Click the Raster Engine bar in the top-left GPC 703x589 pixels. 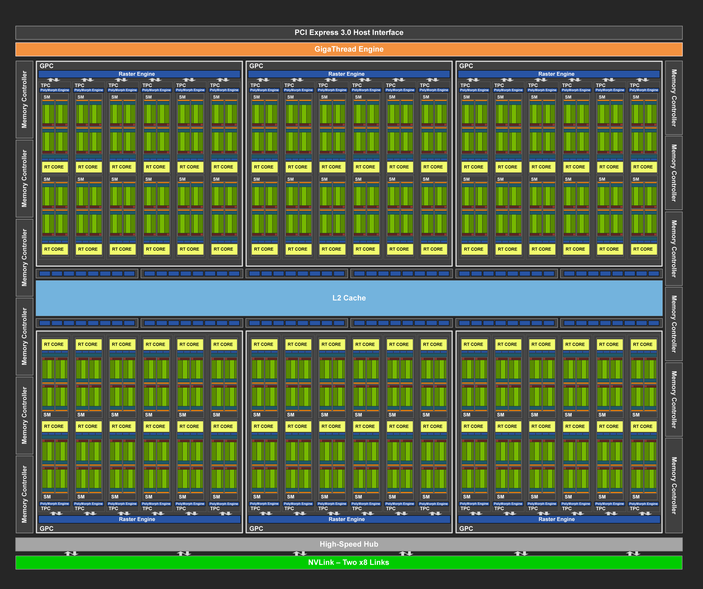coord(139,74)
